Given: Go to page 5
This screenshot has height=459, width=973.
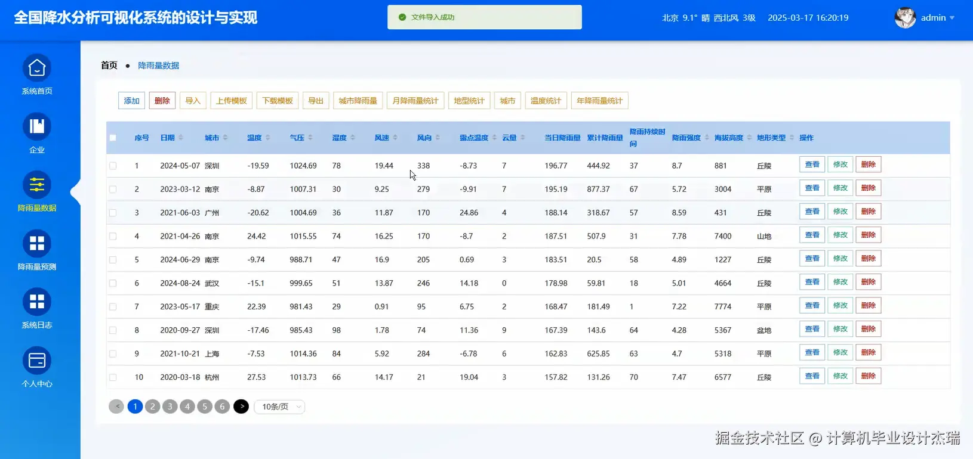Looking at the screenshot, I should click(205, 407).
